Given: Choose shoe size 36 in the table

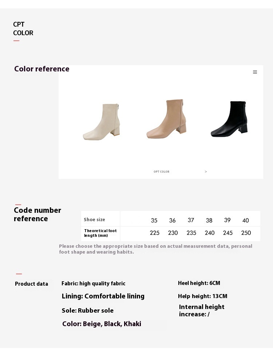Looking at the screenshot, I should [x=173, y=220].
